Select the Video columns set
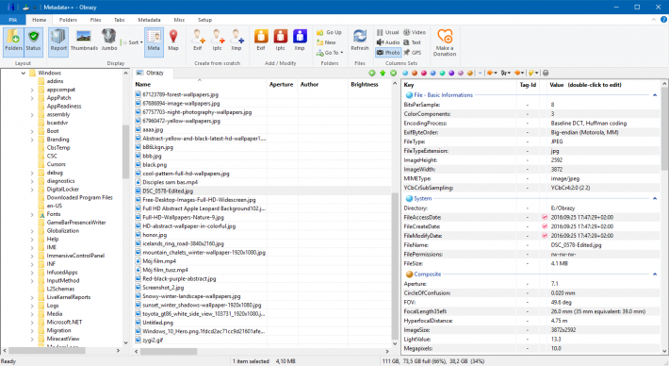The image size is (669, 366). [x=415, y=32]
